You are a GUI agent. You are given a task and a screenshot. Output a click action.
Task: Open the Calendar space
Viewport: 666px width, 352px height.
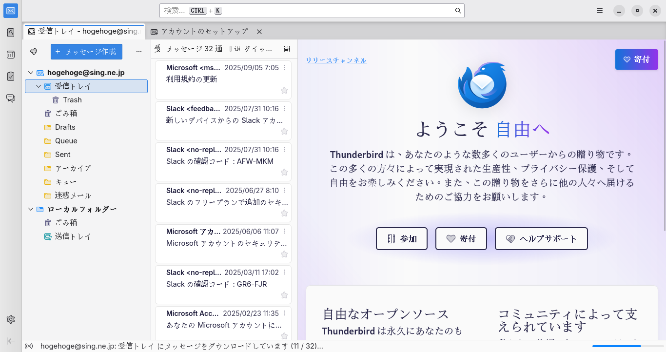[x=11, y=55]
